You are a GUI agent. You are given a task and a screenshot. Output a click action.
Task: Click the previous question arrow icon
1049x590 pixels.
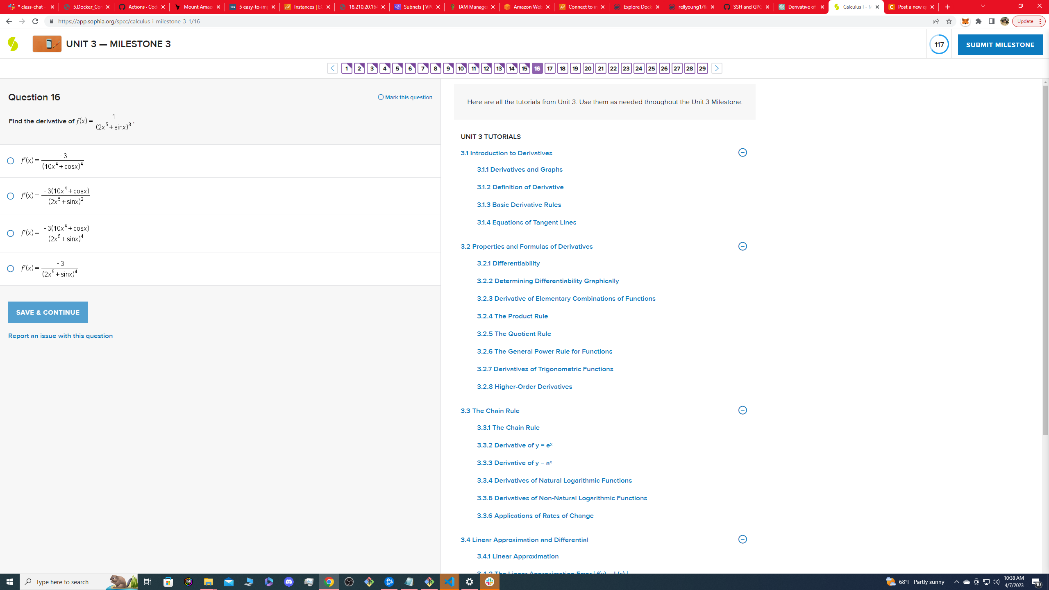coord(332,68)
